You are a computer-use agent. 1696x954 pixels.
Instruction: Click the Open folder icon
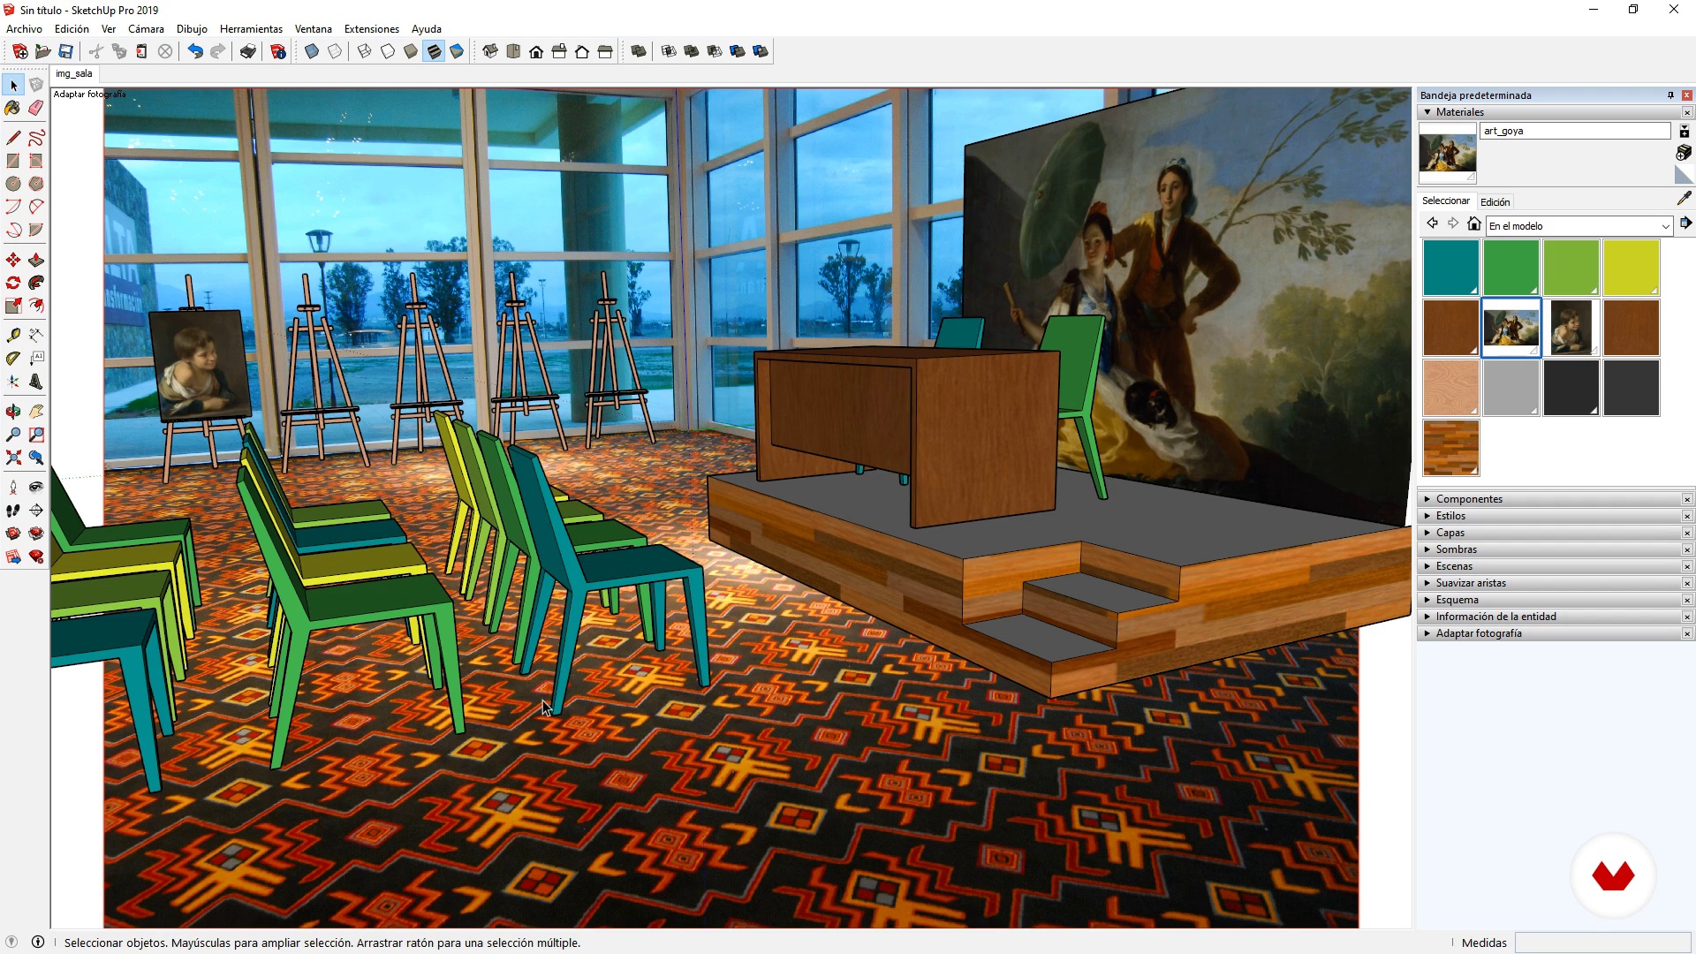[42, 51]
